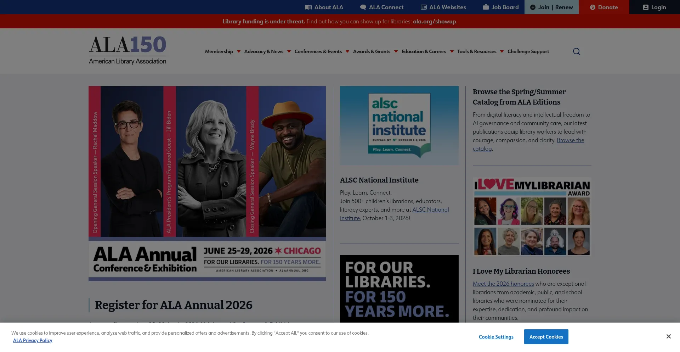Viewport: 680px width, 352px height.
Task: Open the Membership nav item
Action: click(x=219, y=51)
